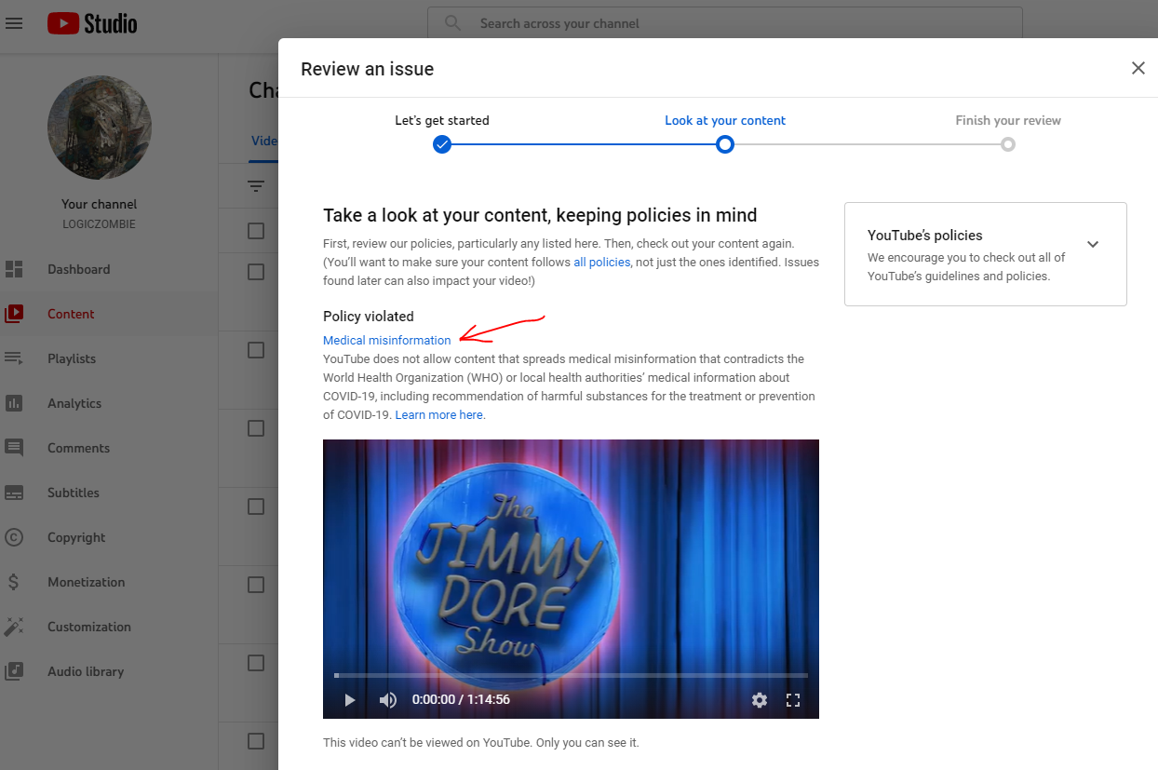This screenshot has height=770, width=1158.
Task: Close the Review an issue dialog
Action: tap(1138, 68)
